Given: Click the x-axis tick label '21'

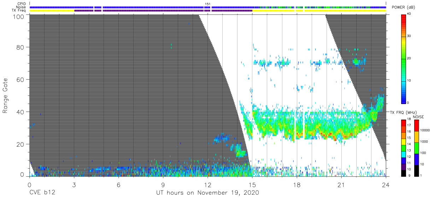Looking at the screenshot, I should click(x=341, y=184).
